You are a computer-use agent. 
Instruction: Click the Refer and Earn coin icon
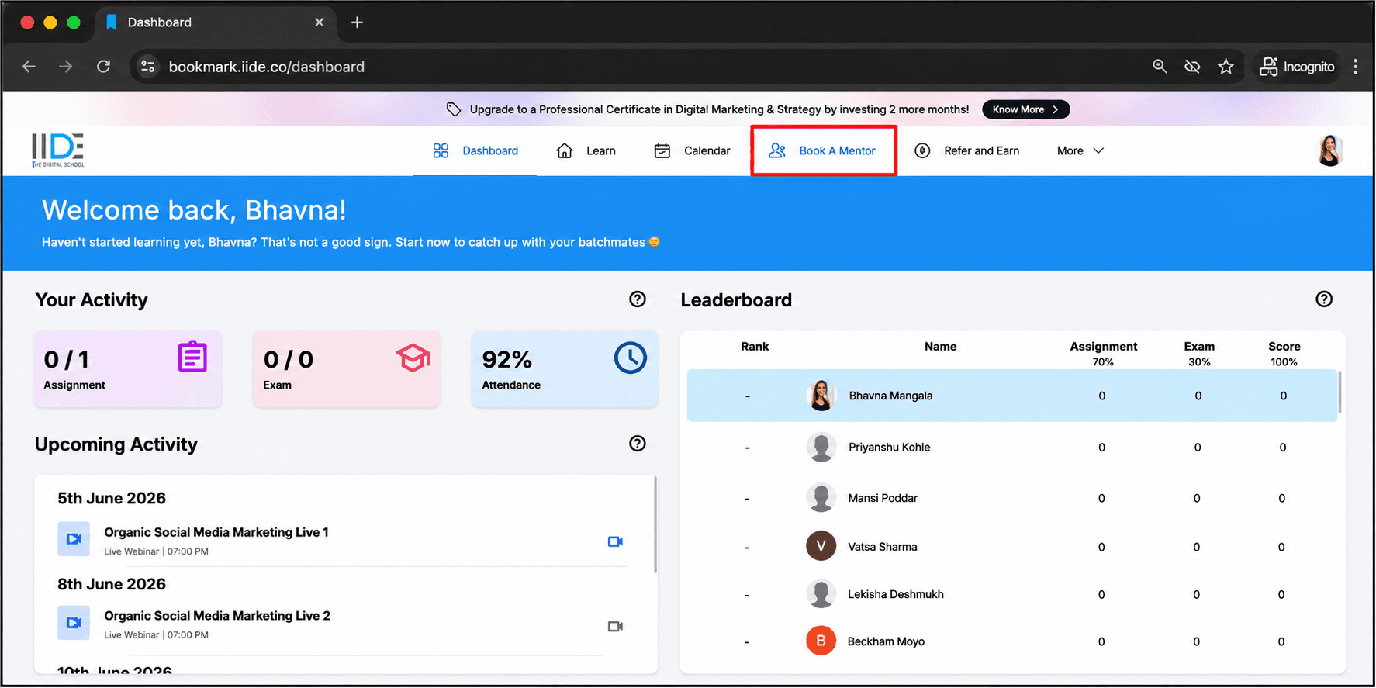click(x=922, y=150)
